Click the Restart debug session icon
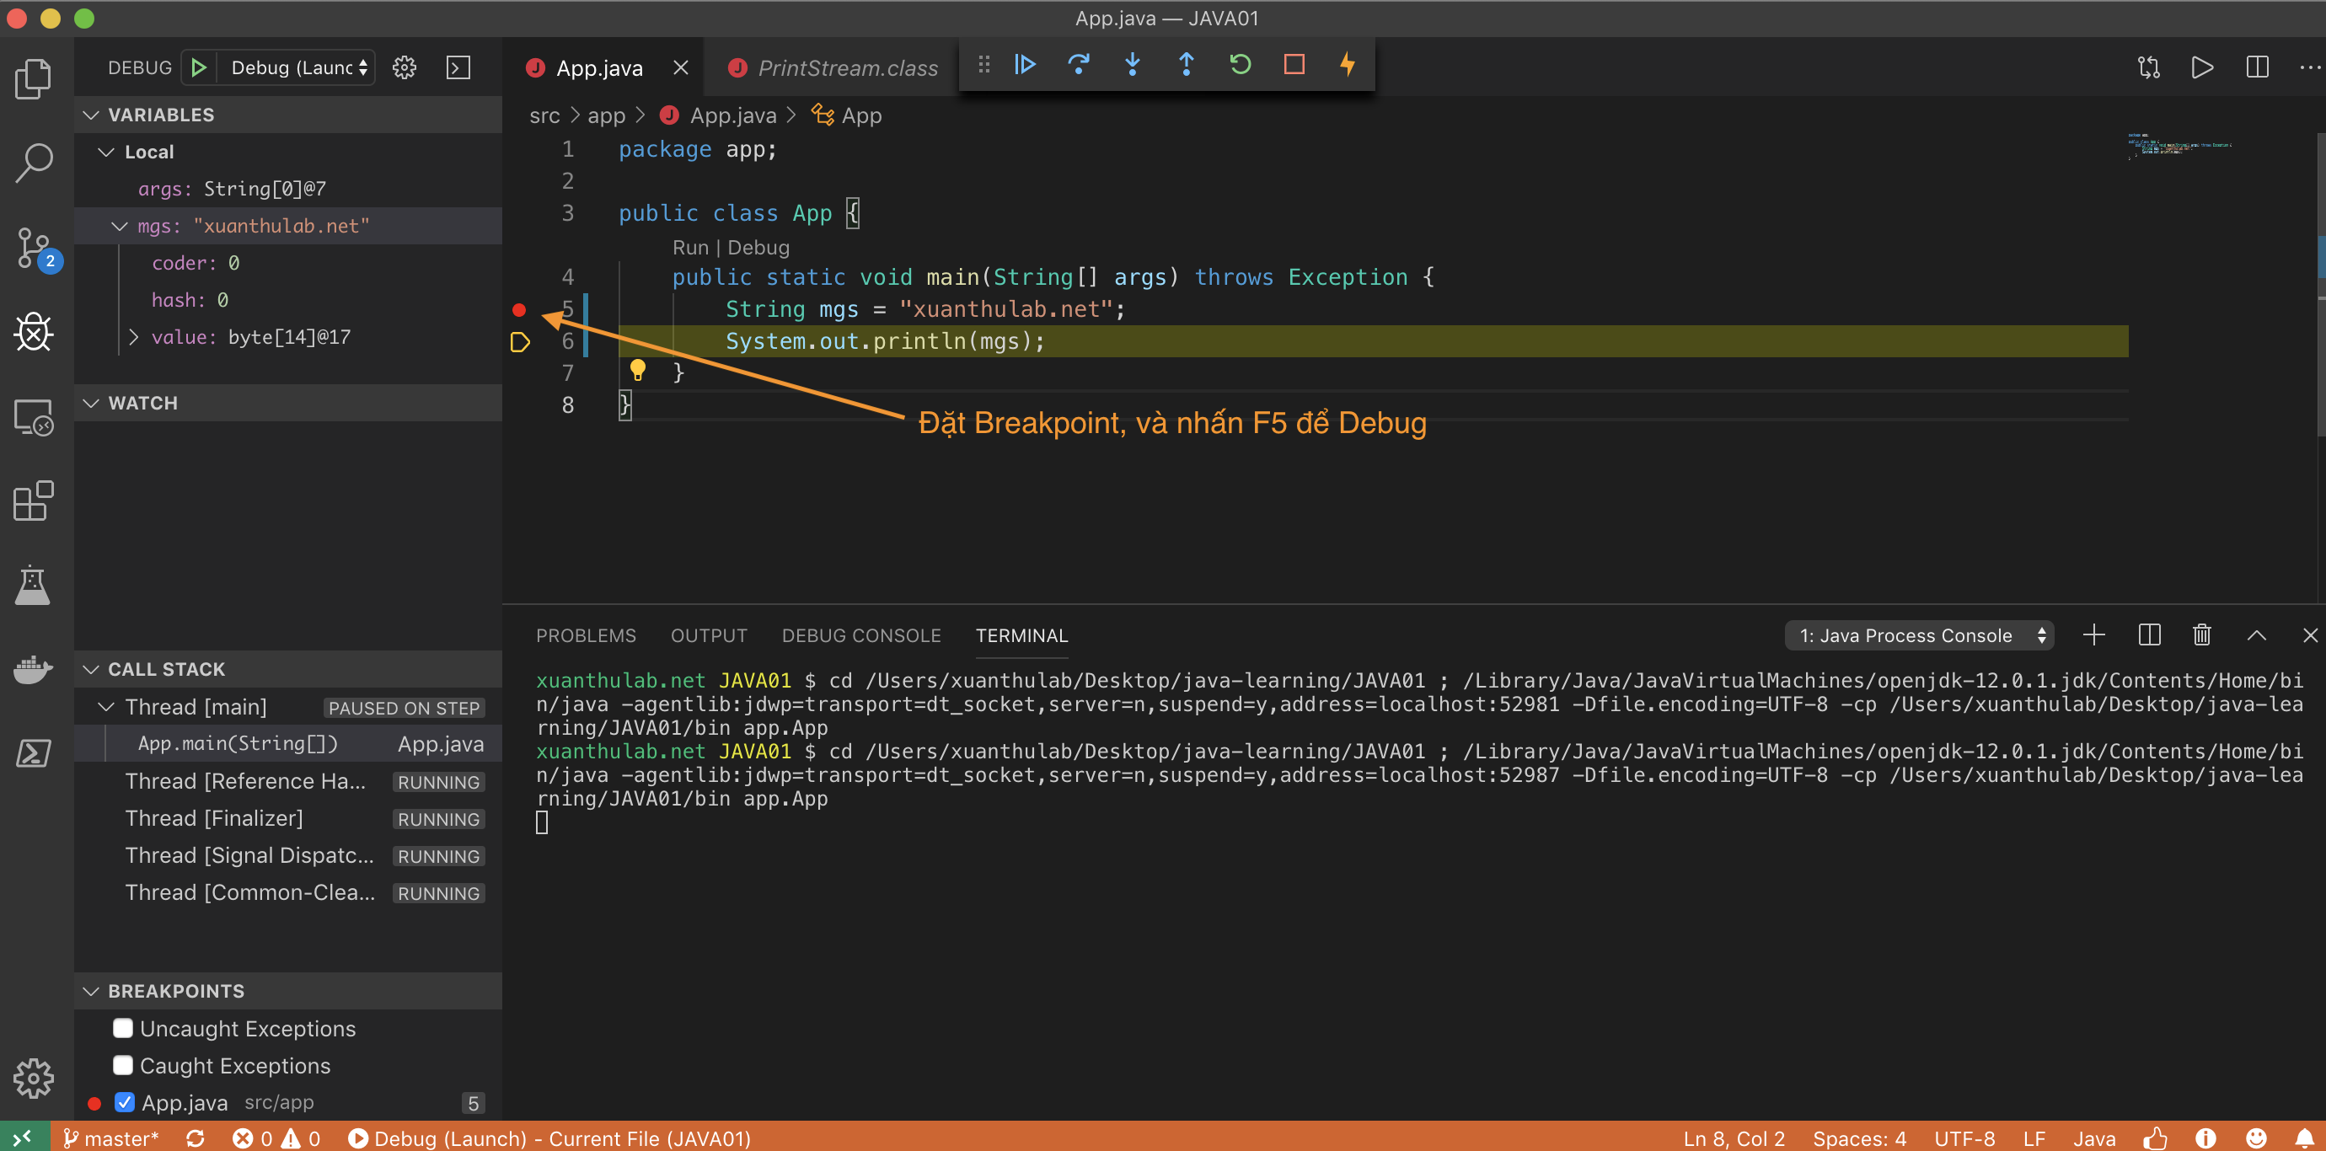 click(x=1240, y=64)
